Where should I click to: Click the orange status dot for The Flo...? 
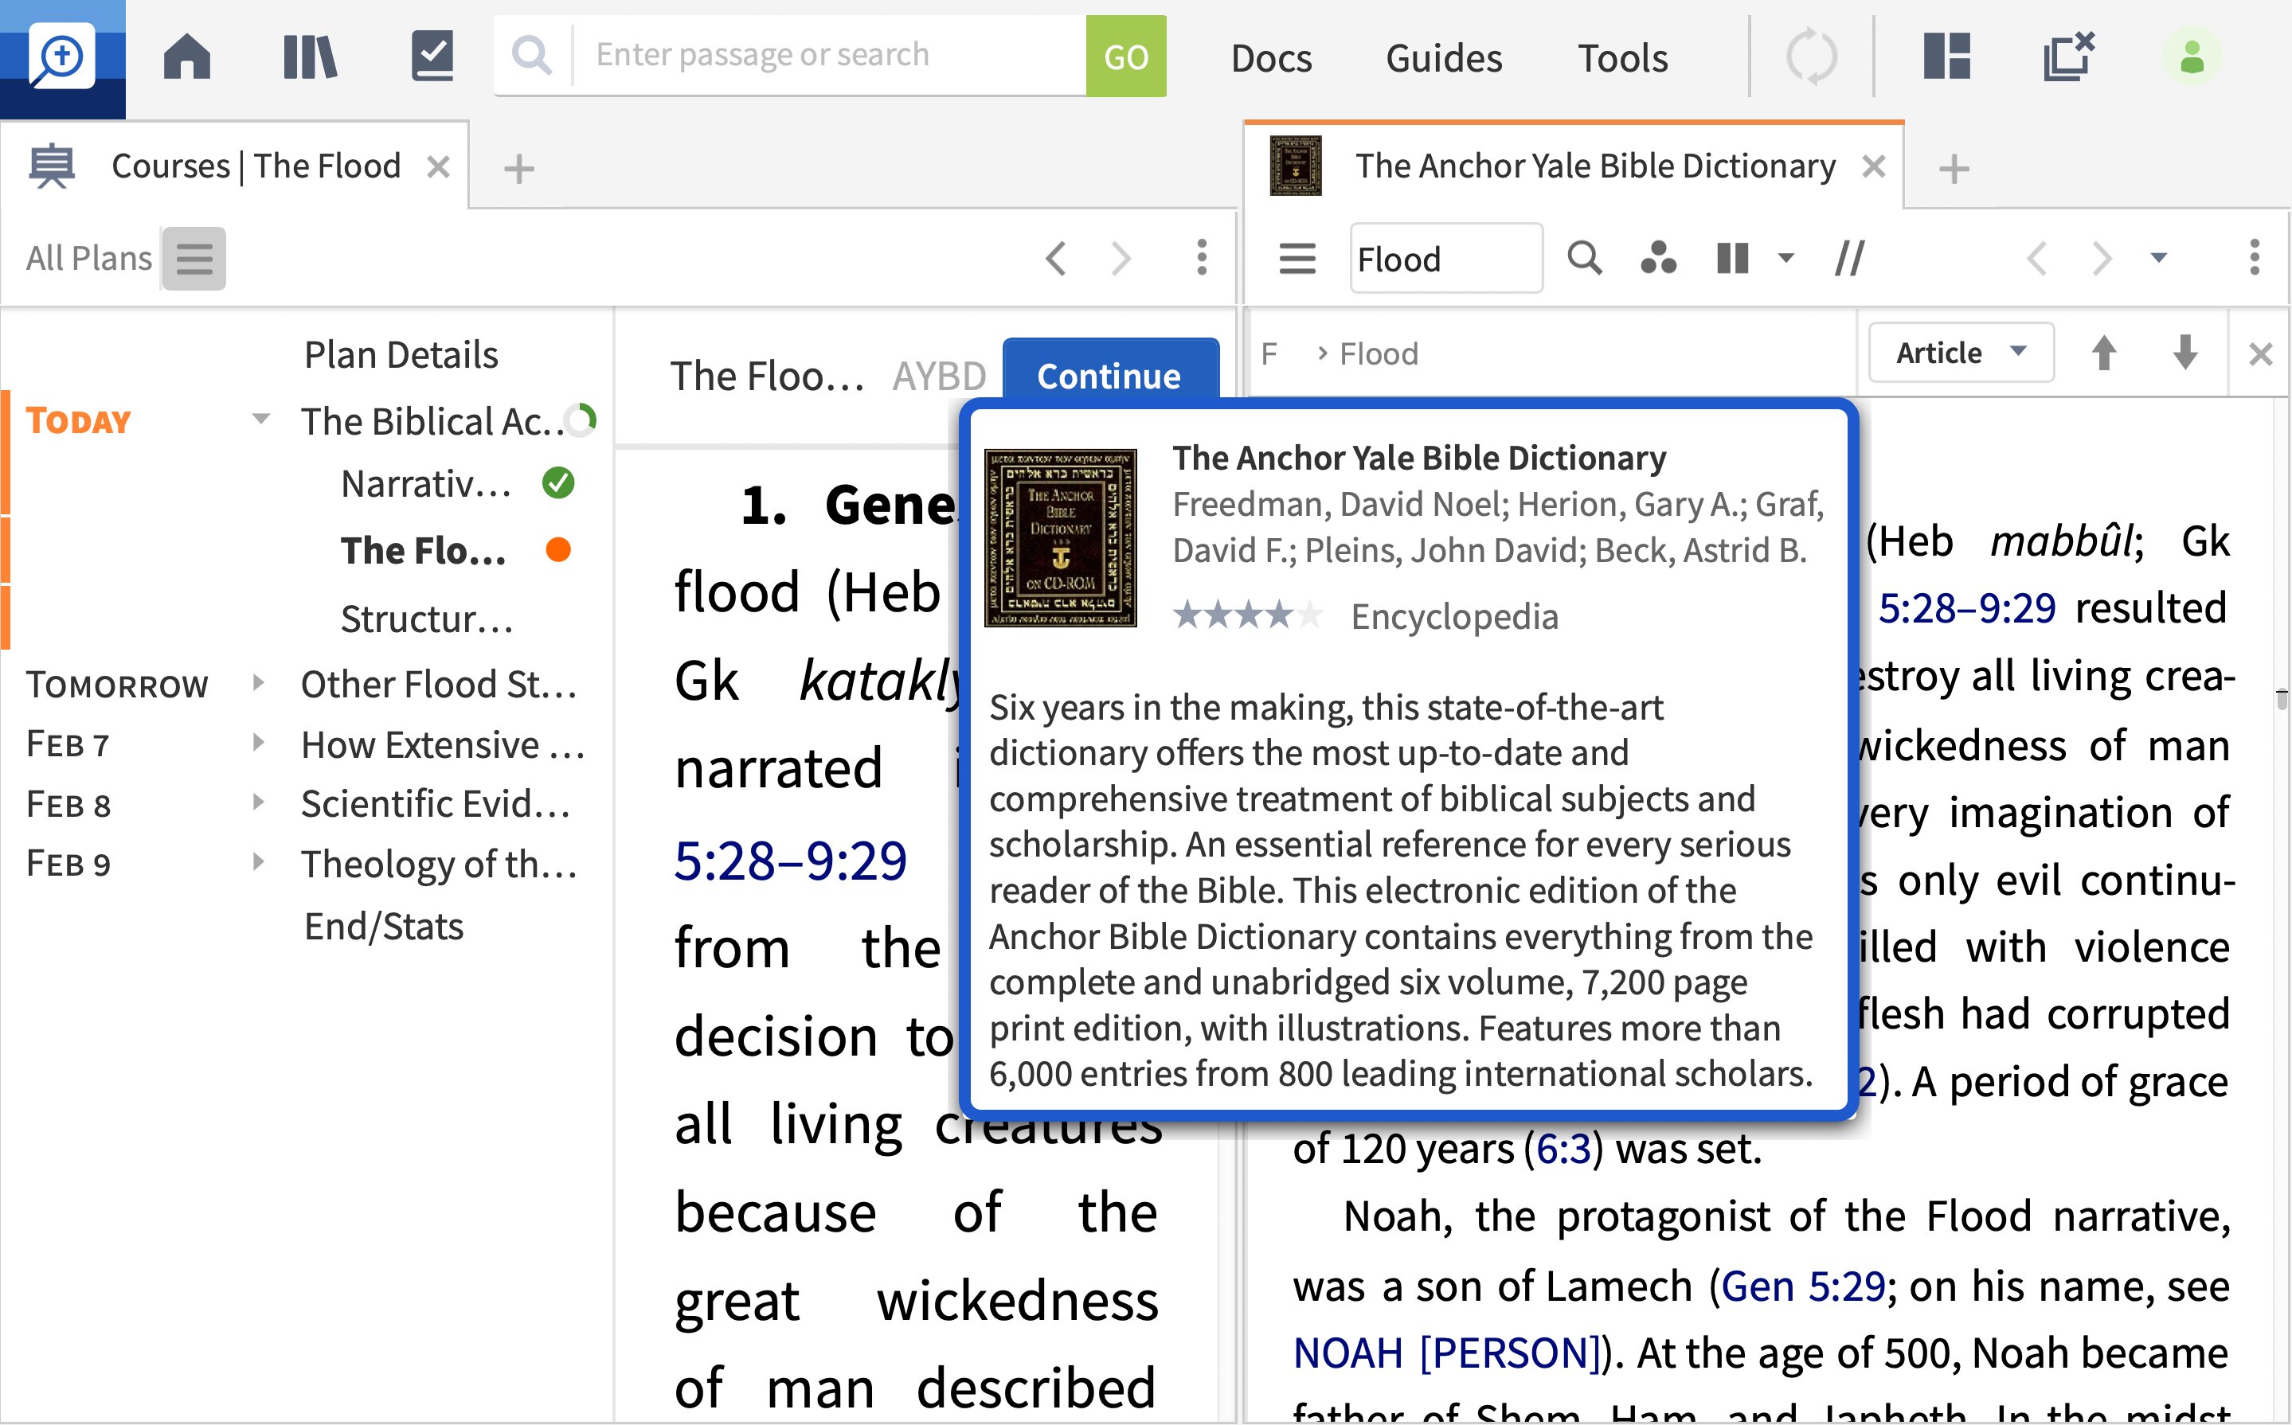pos(558,549)
